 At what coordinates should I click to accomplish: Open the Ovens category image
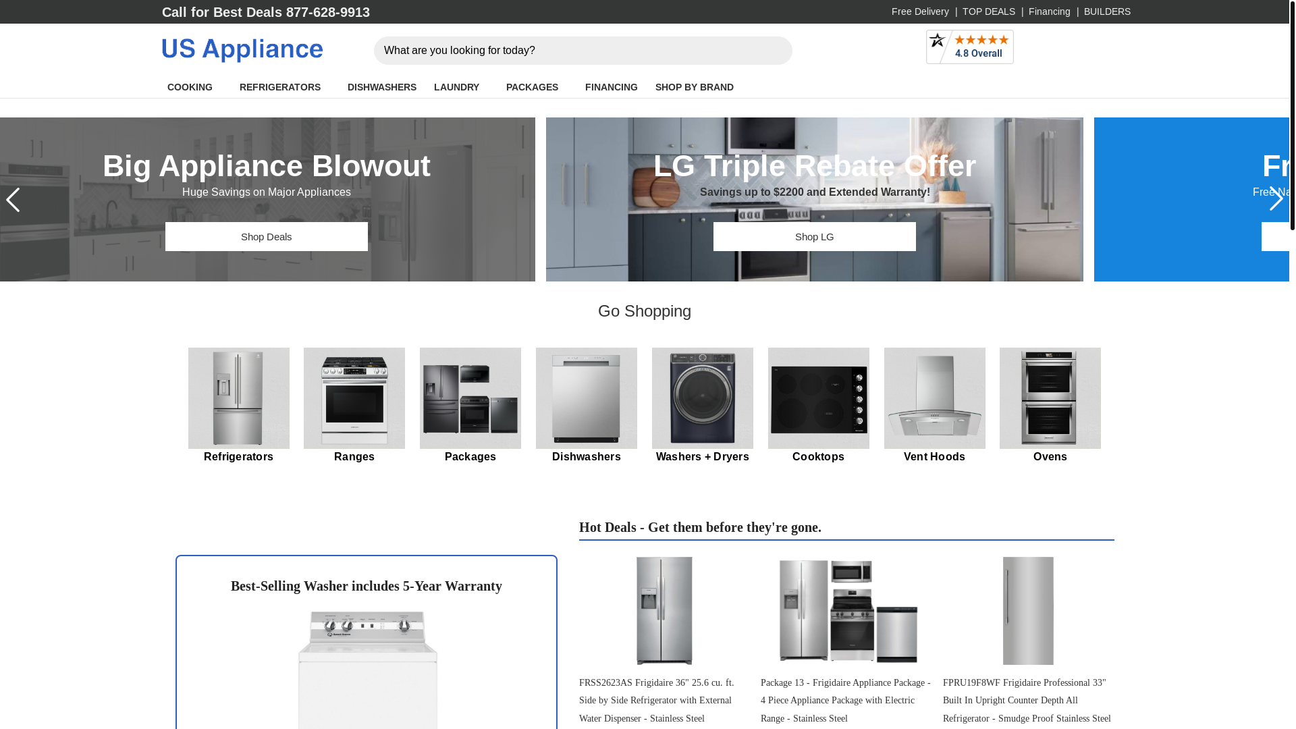point(1050,398)
